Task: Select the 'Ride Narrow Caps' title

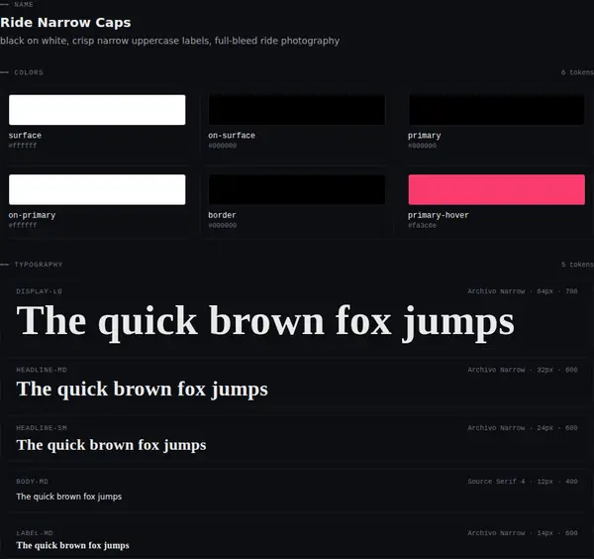Action: [65, 23]
